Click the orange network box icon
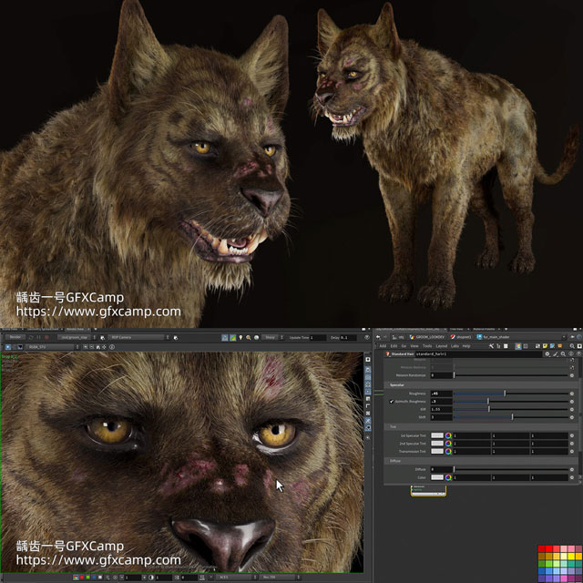 tap(560, 346)
